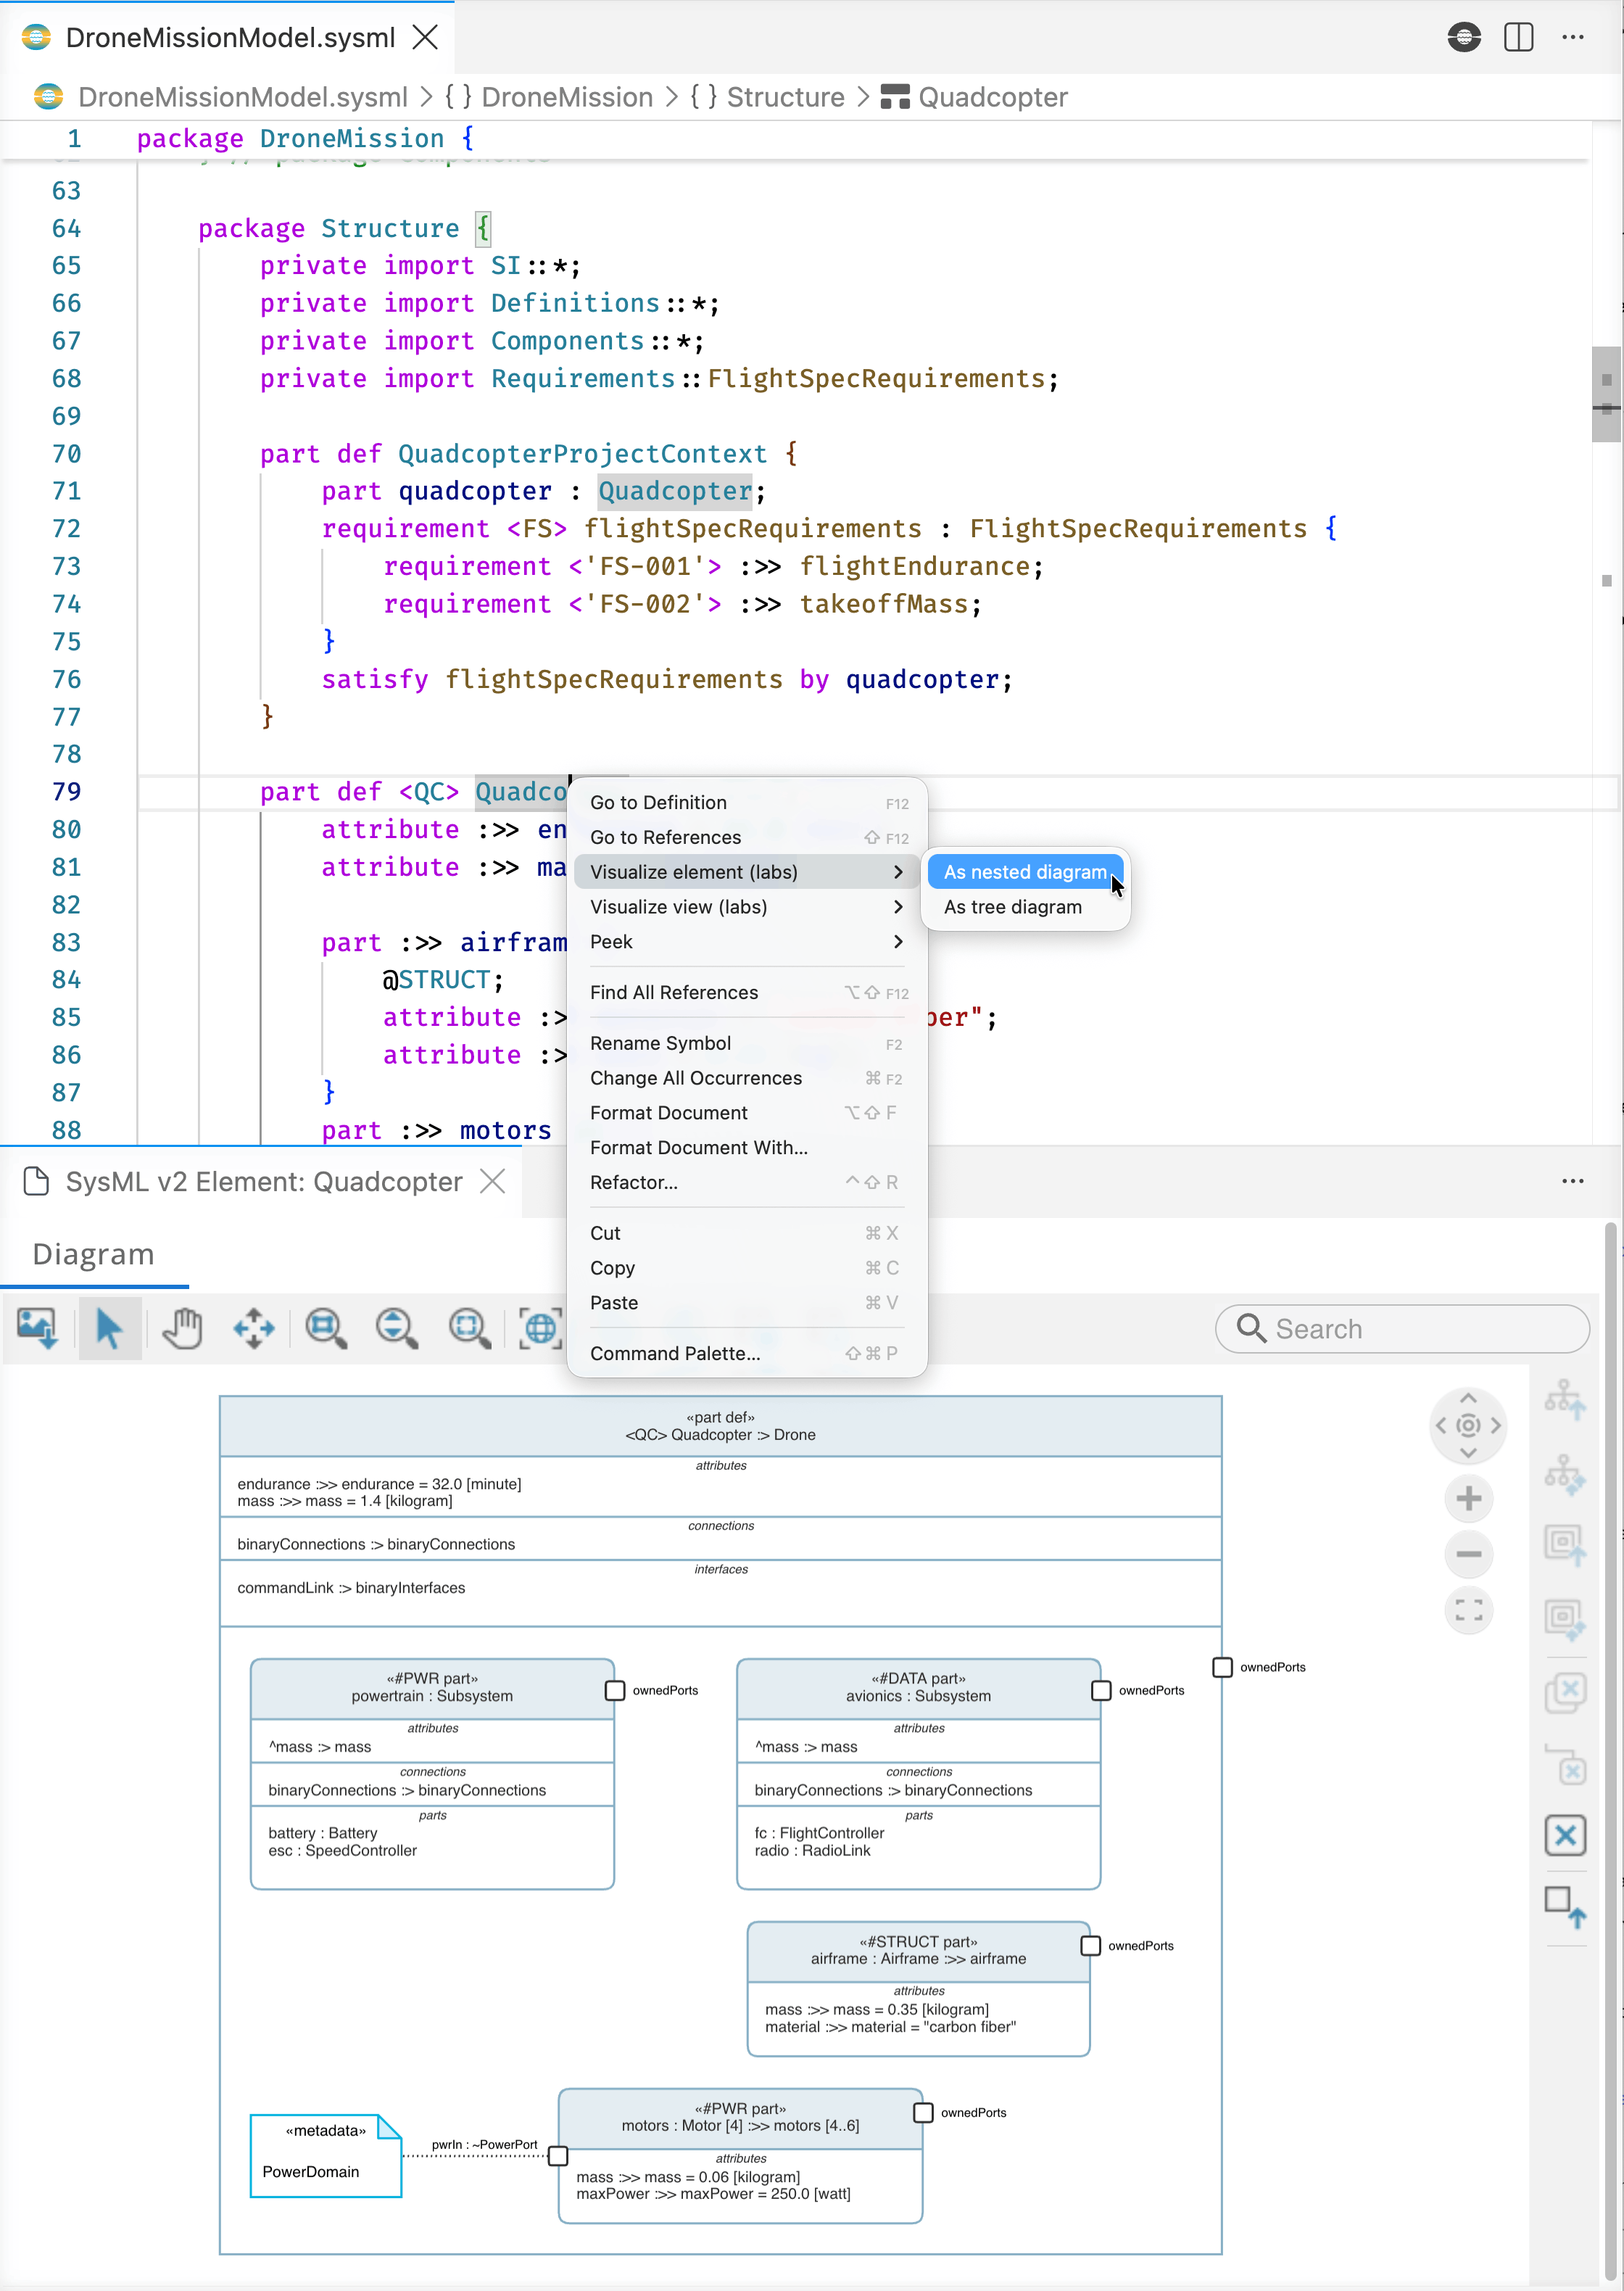The width and height of the screenshot is (1624, 2291).
Task: Pan diagram right with navigation pad arrow
Action: (x=1496, y=1426)
